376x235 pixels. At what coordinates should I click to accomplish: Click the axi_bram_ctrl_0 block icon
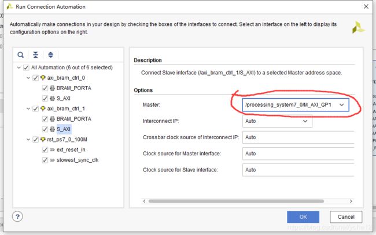(43, 78)
